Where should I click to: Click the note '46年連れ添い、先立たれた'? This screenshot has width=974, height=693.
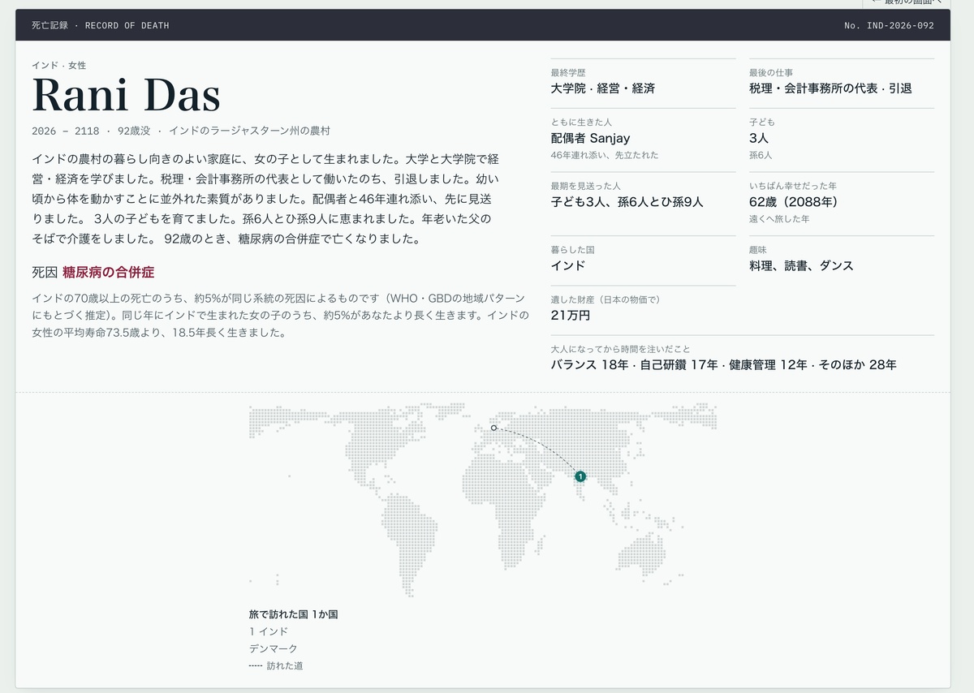(x=605, y=155)
